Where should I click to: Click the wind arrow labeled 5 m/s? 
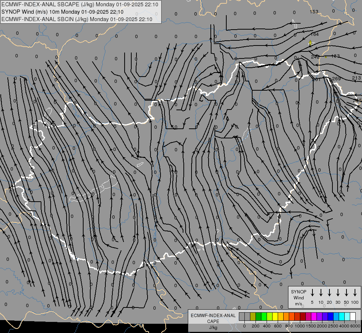pos(312,293)
